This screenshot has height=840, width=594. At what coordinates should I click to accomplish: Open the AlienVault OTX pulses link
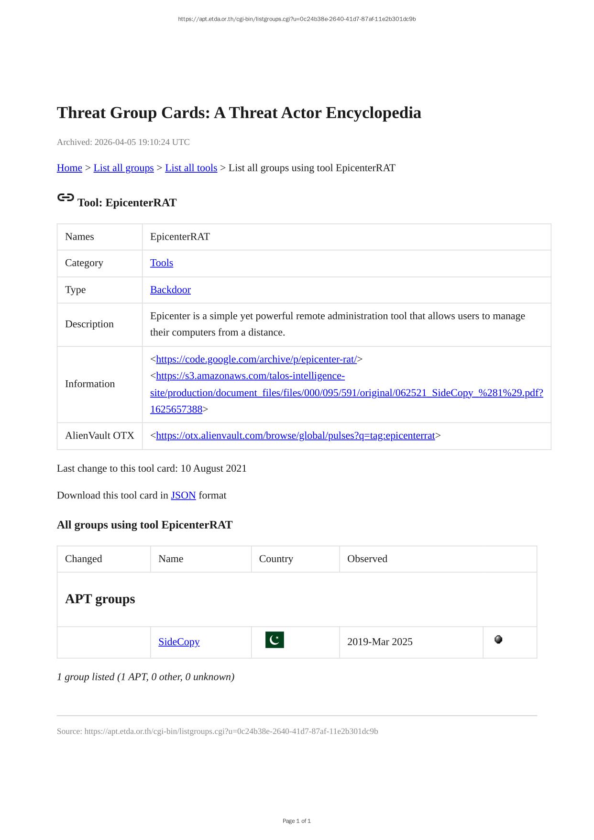pyautogui.click(x=295, y=436)
